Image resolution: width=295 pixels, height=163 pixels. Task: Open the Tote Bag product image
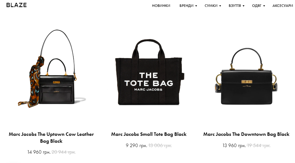click(x=150, y=72)
